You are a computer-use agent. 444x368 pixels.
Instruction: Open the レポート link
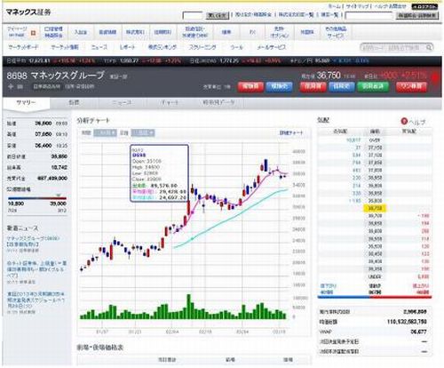(128, 47)
